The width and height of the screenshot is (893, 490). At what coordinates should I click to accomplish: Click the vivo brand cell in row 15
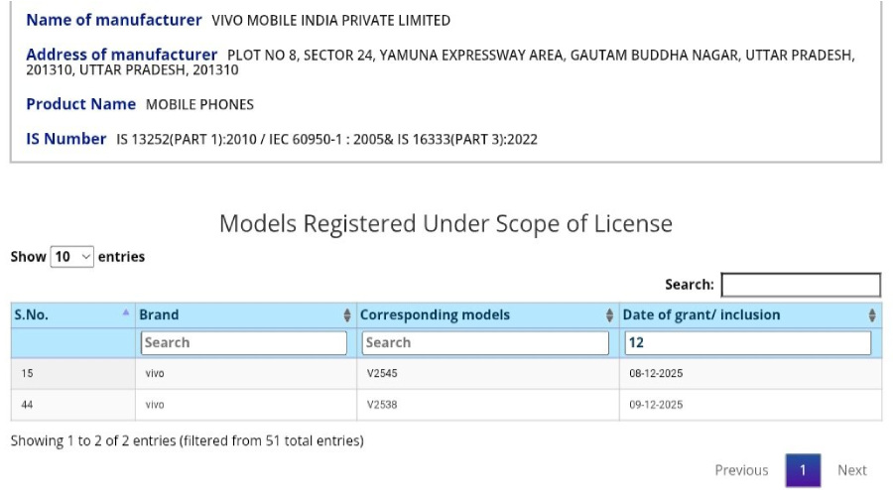pyautogui.click(x=155, y=374)
